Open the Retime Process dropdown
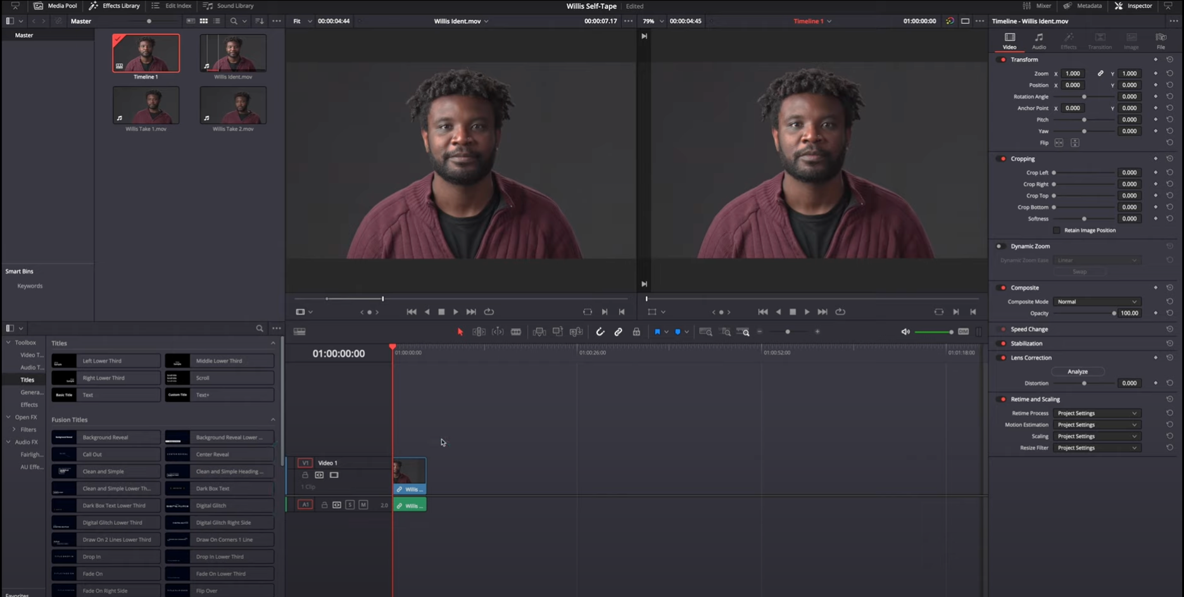 pyautogui.click(x=1097, y=413)
